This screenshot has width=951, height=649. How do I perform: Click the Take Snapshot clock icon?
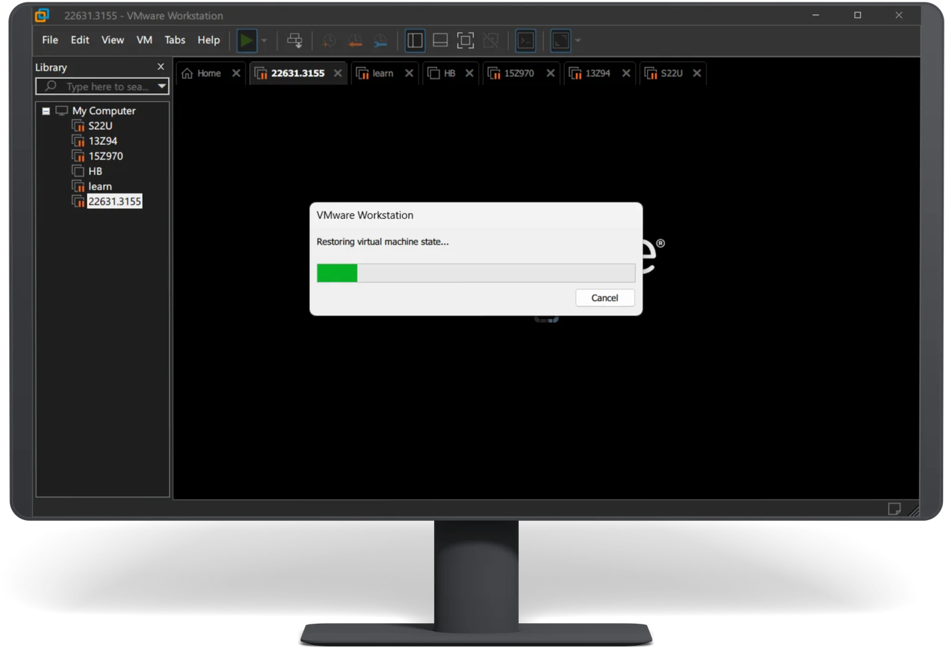tap(329, 41)
